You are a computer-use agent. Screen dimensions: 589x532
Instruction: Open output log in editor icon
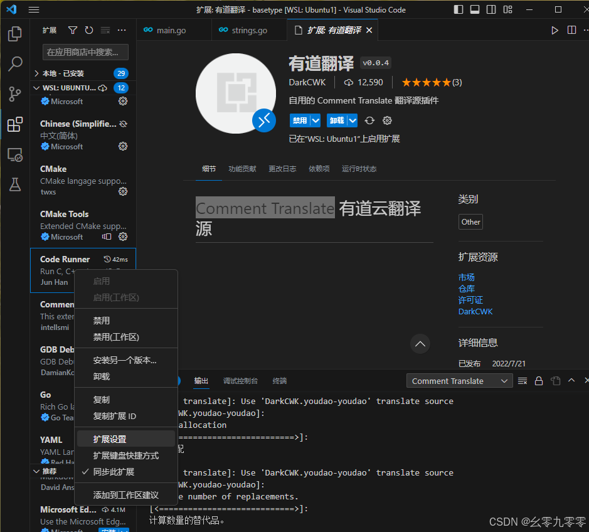pyautogui.click(x=555, y=381)
